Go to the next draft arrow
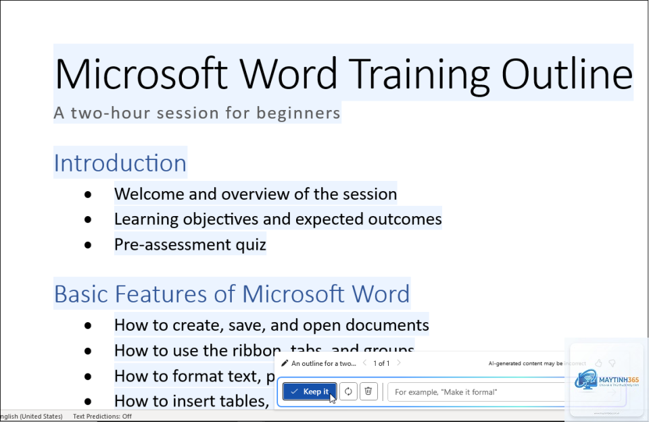 (x=399, y=363)
